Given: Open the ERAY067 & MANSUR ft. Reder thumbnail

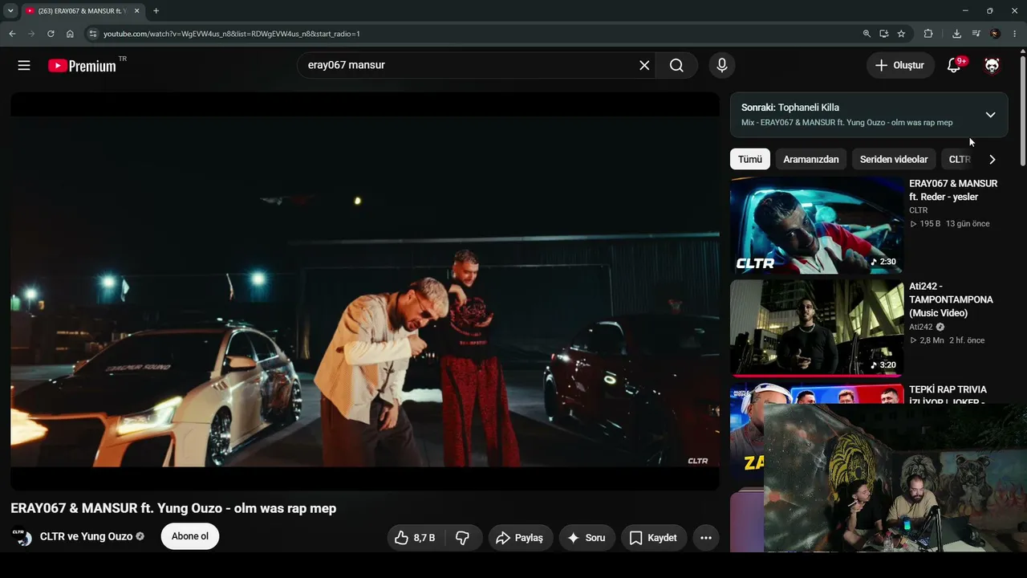Looking at the screenshot, I should coord(817,226).
